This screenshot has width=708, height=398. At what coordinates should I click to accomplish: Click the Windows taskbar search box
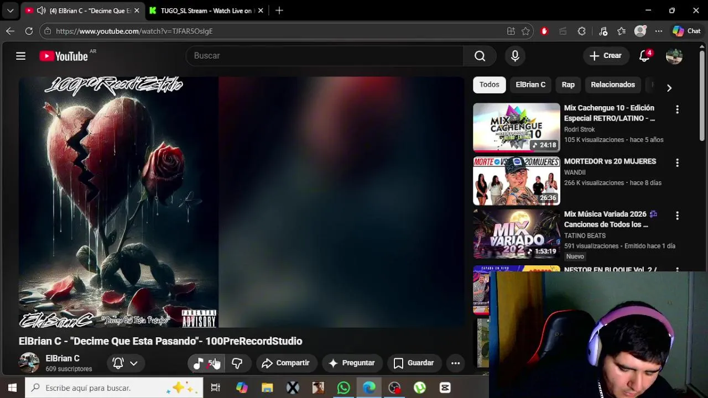[x=114, y=388]
